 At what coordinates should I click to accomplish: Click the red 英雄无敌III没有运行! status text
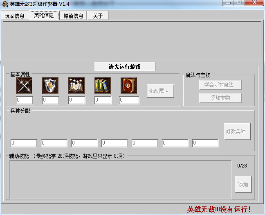[x=219, y=209]
